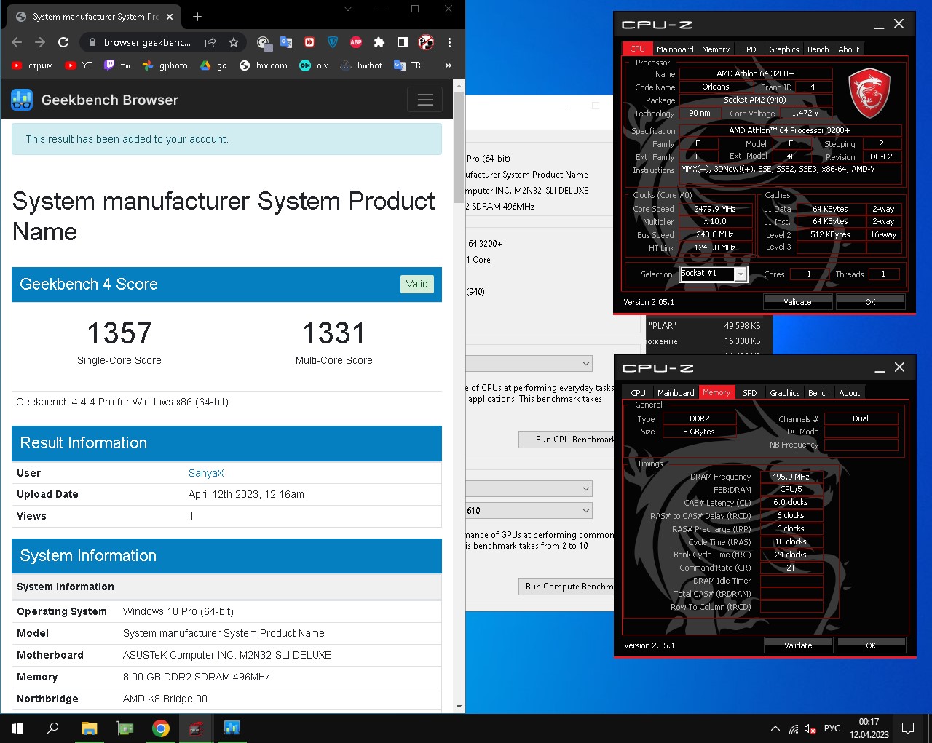Image resolution: width=932 pixels, height=743 pixels.
Task: Open Windows taskbar search
Action: [x=52, y=728]
